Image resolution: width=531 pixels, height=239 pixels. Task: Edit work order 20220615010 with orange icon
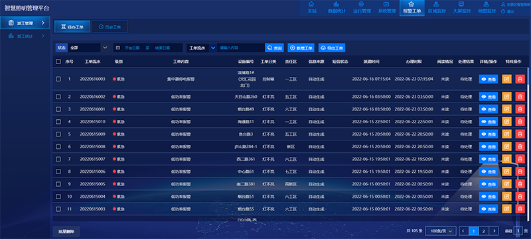click(x=506, y=122)
